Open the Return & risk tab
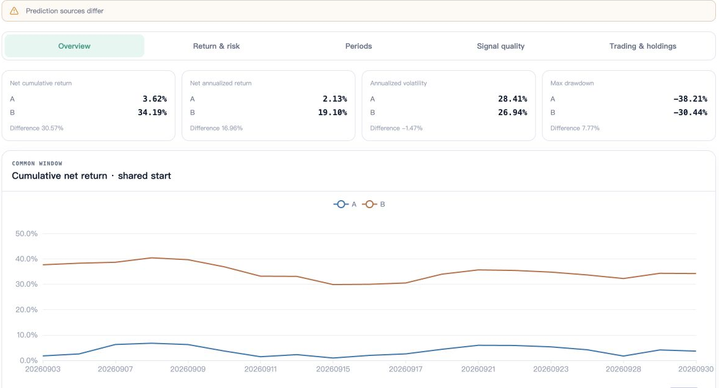The height and width of the screenshot is (388, 719). point(217,46)
